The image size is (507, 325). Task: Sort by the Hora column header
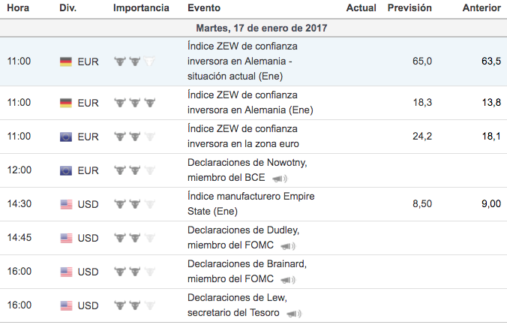click(18, 8)
